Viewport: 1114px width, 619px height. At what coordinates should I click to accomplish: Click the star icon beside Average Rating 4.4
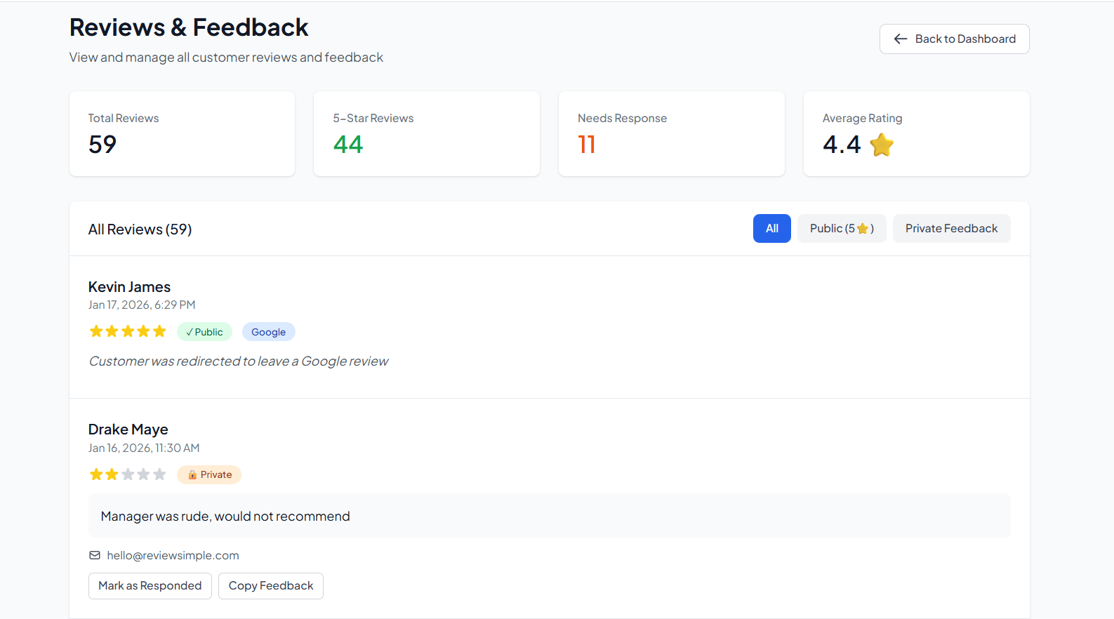click(x=882, y=145)
